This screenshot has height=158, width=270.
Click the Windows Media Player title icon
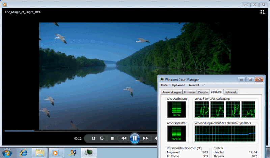coord(5,5)
